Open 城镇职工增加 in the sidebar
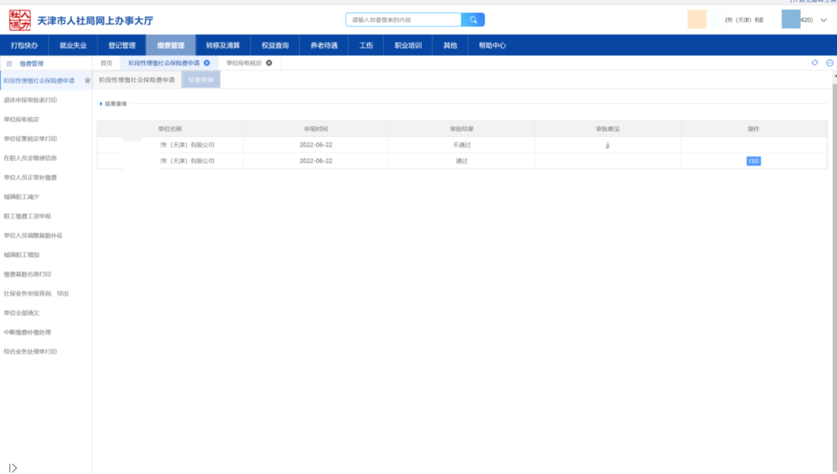This screenshot has height=474, width=837. [x=22, y=255]
